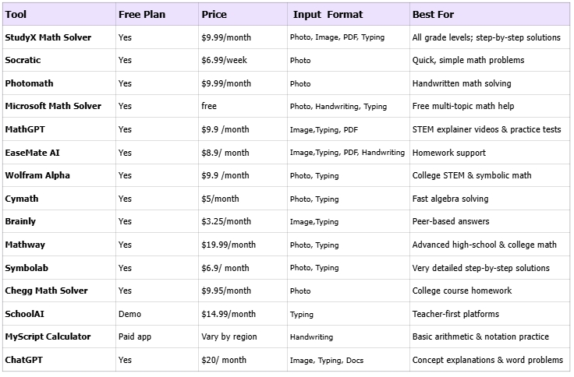Click the Chegg Math Solver cell
574x377 pixels.
tap(46, 291)
